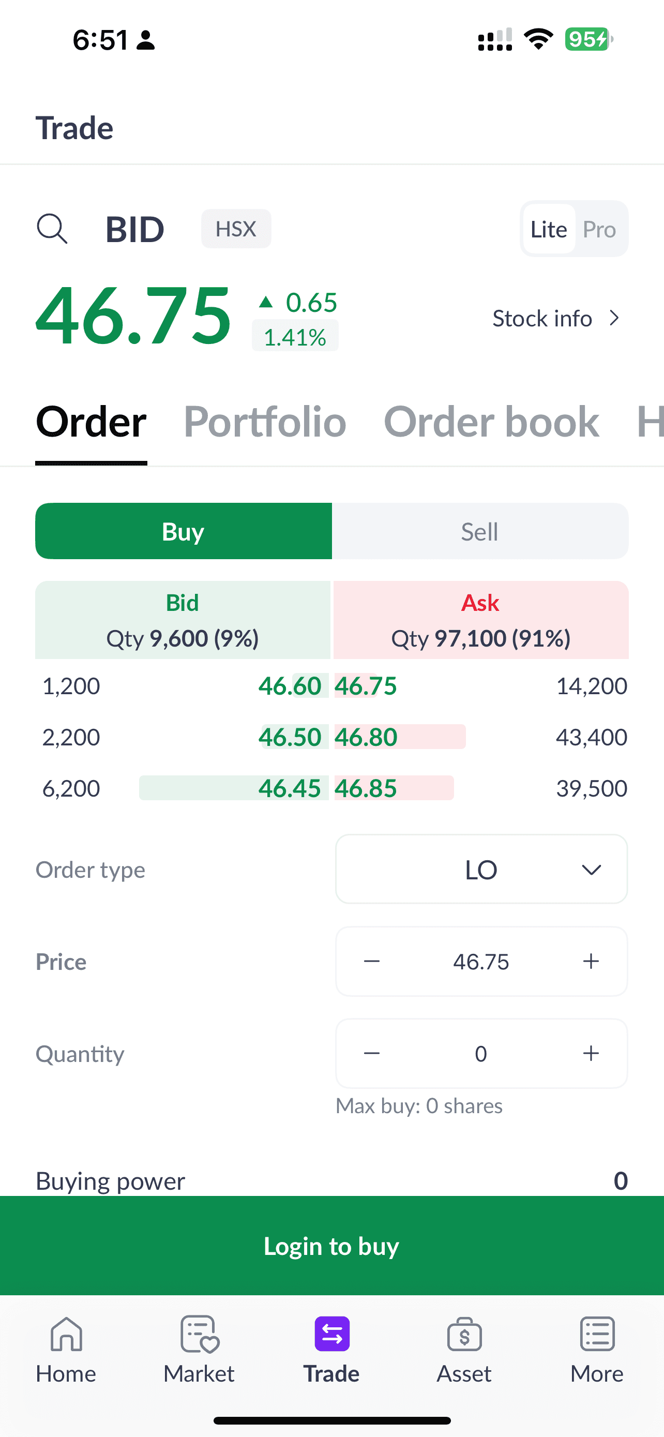Select Lite trading mode

pyautogui.click(x=549, y=229)
